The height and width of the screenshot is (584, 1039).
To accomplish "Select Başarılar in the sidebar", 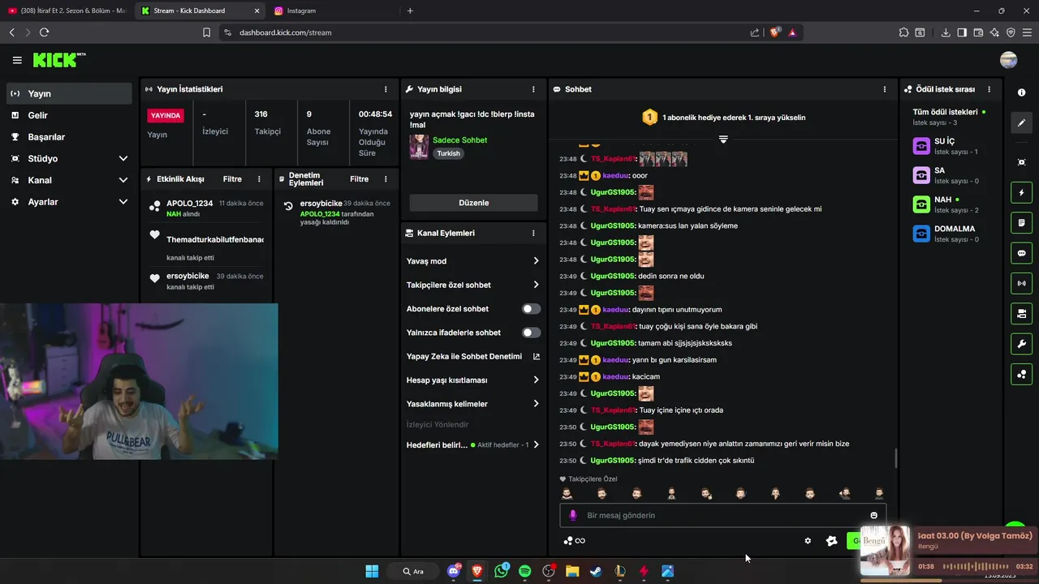I will point(69,137).
